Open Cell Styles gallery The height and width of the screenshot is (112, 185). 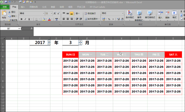tap(150, 16)
